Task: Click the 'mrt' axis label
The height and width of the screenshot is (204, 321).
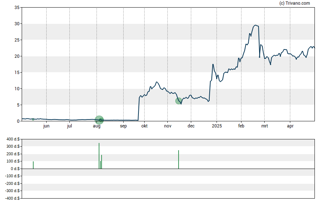Action: pos(265,126)
